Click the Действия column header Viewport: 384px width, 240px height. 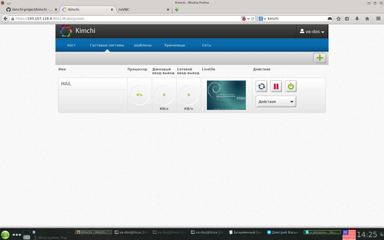(x=262, y=69)
